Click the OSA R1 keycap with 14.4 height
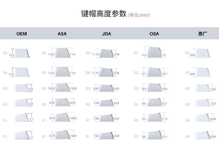The height and width of the screenshot is (164, 219). 154,52
